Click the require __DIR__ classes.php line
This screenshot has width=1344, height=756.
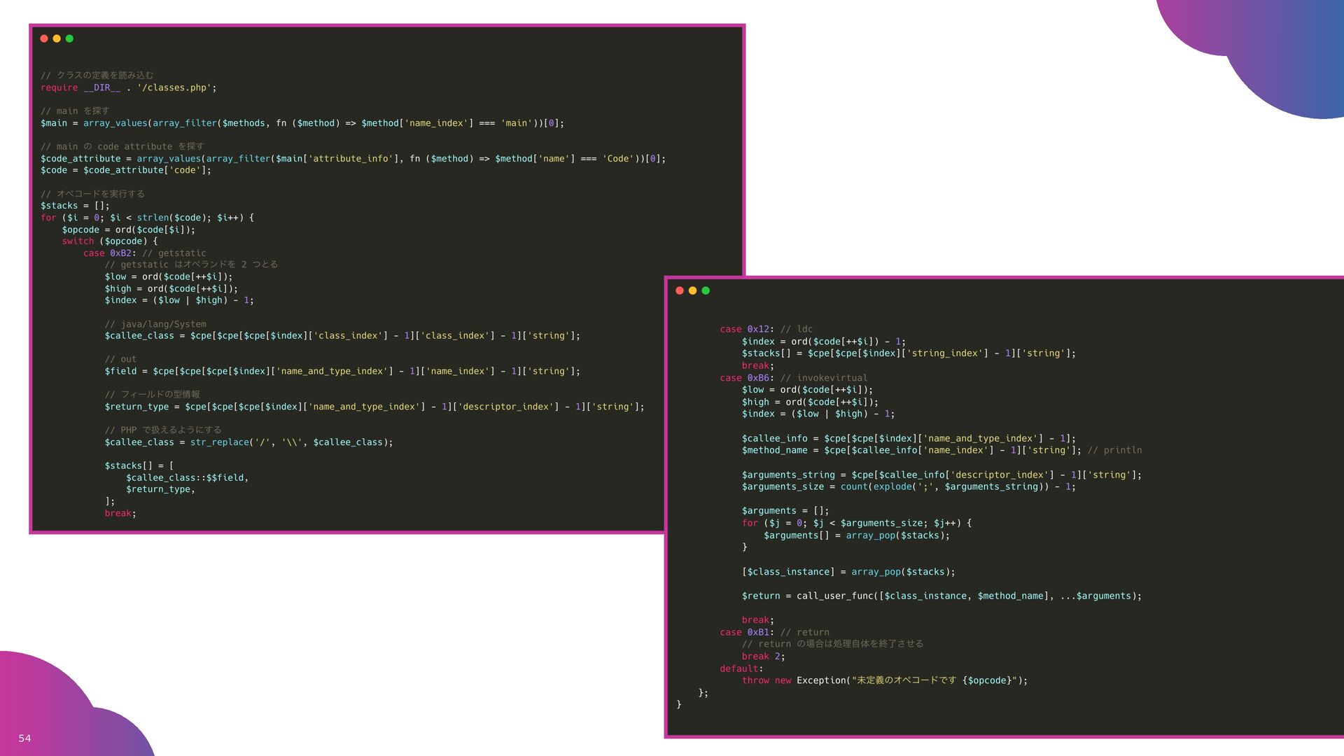pyautogui.click(x=129, y=87)
